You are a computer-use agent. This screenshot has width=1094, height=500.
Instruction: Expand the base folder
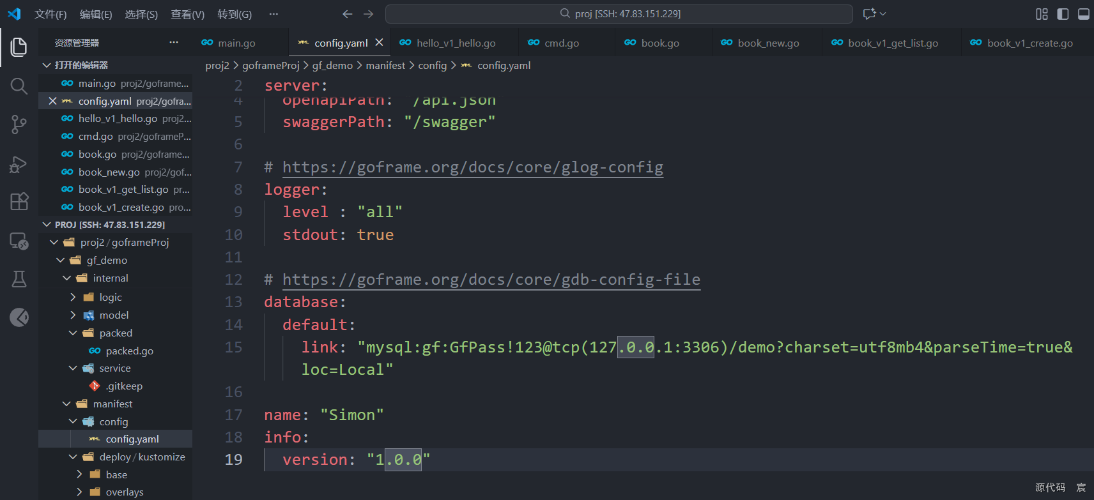click(x=79, y=474)
